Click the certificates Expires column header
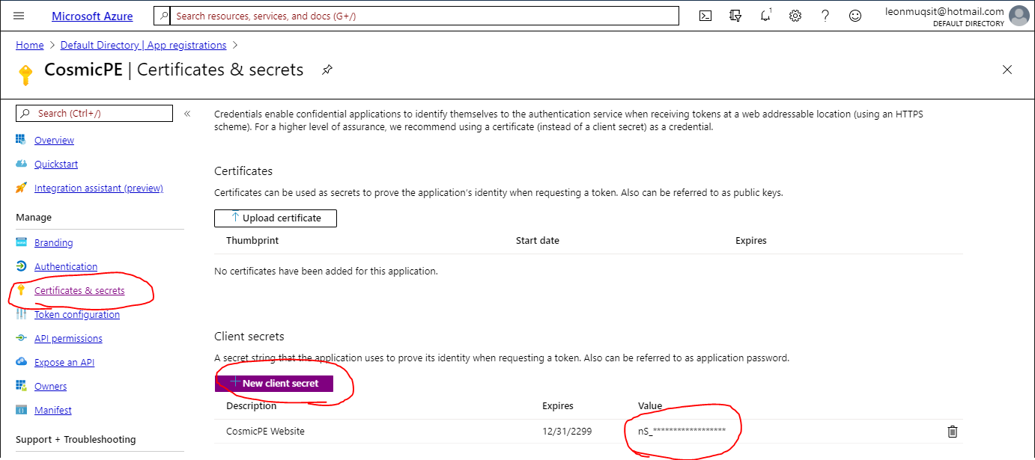1035x460 pixels. 751,240
